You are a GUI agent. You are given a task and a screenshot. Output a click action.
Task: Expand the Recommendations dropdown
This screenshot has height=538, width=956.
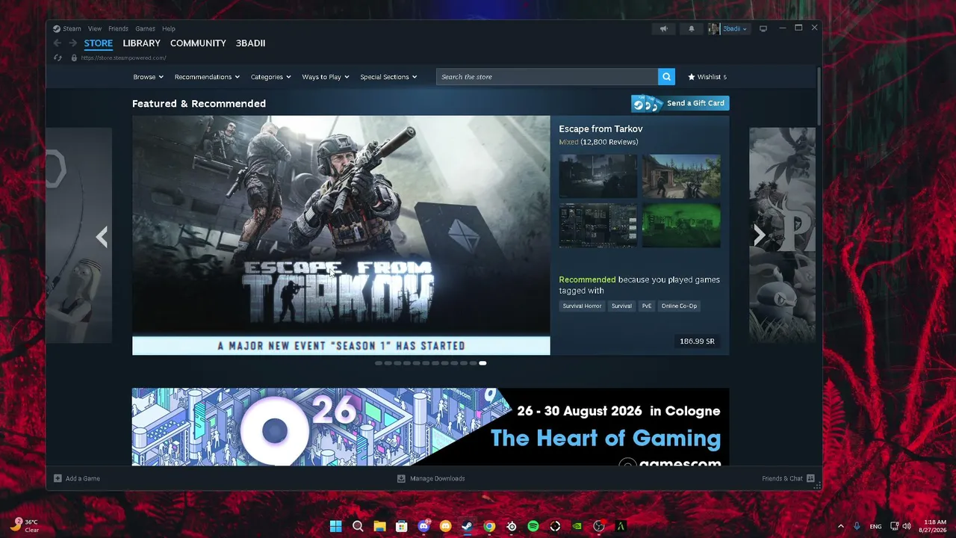coord(207,77)
